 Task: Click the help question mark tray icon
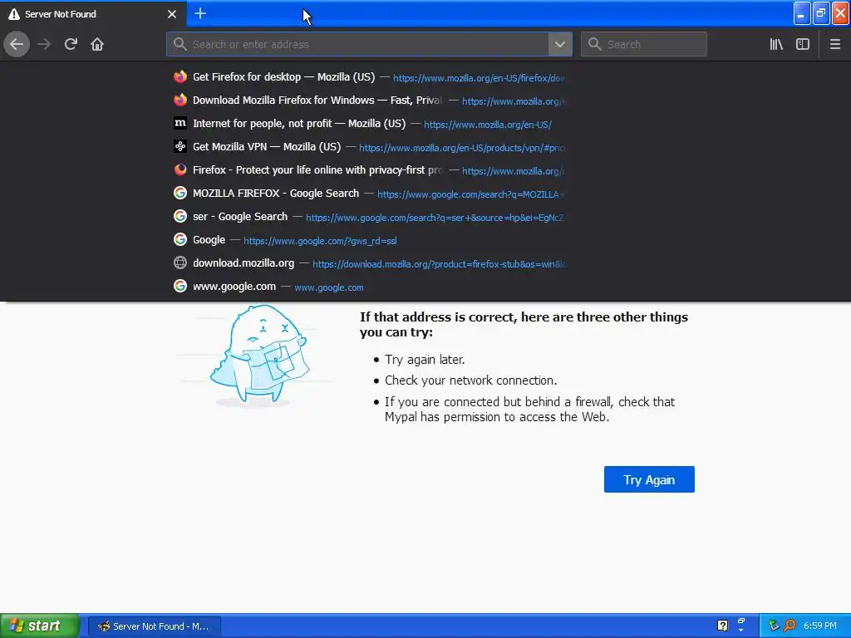(722, 626)
